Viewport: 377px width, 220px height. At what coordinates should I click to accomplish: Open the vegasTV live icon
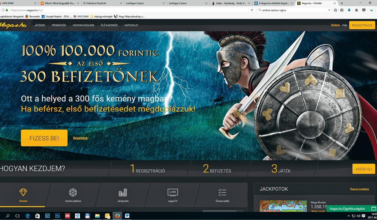click(x=173, y=192)
